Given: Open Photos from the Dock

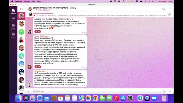Looking at the screenshot, I should 88,98.
